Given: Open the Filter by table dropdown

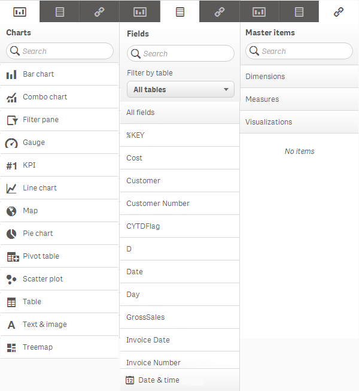Looking at the screenshot, I should tap(180, 90).
